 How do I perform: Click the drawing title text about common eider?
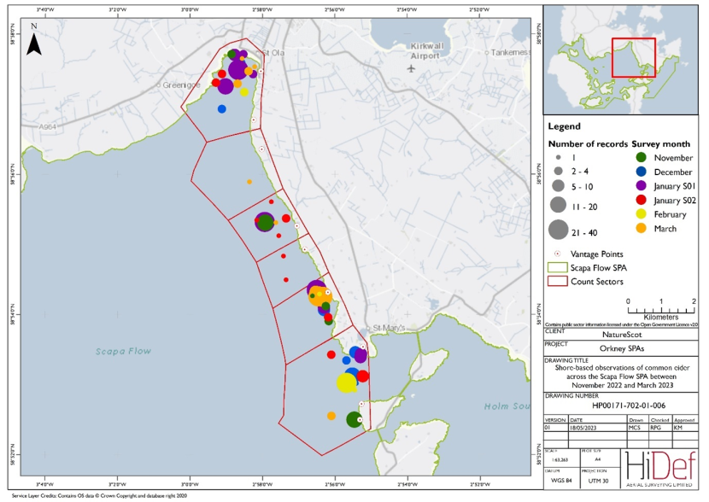(x=622, y=376)
